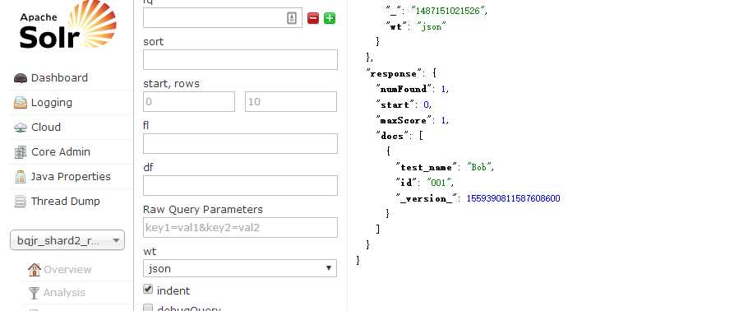The height and width of the screenshot is (311, 739).
Task: View the Thread Dump page
Action: point(66,201)
